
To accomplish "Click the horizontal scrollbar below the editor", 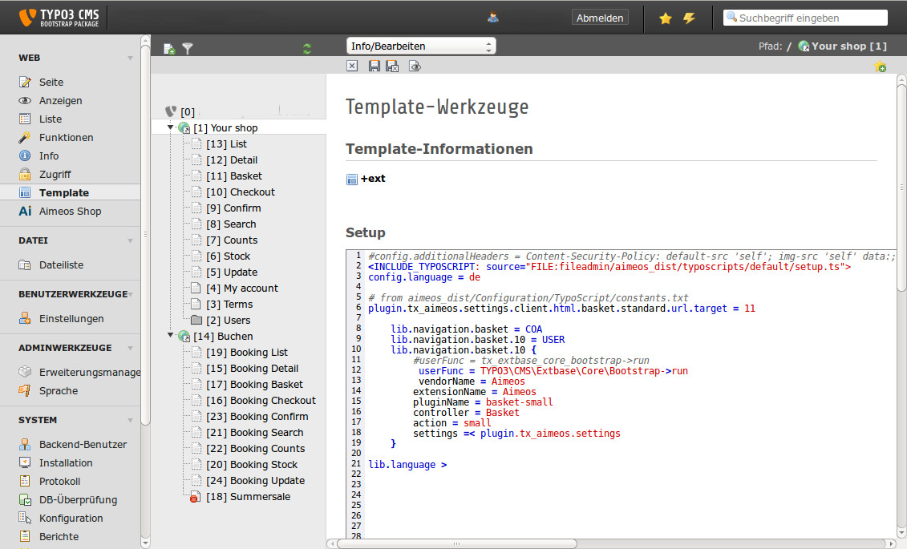I will click(457, 543).
